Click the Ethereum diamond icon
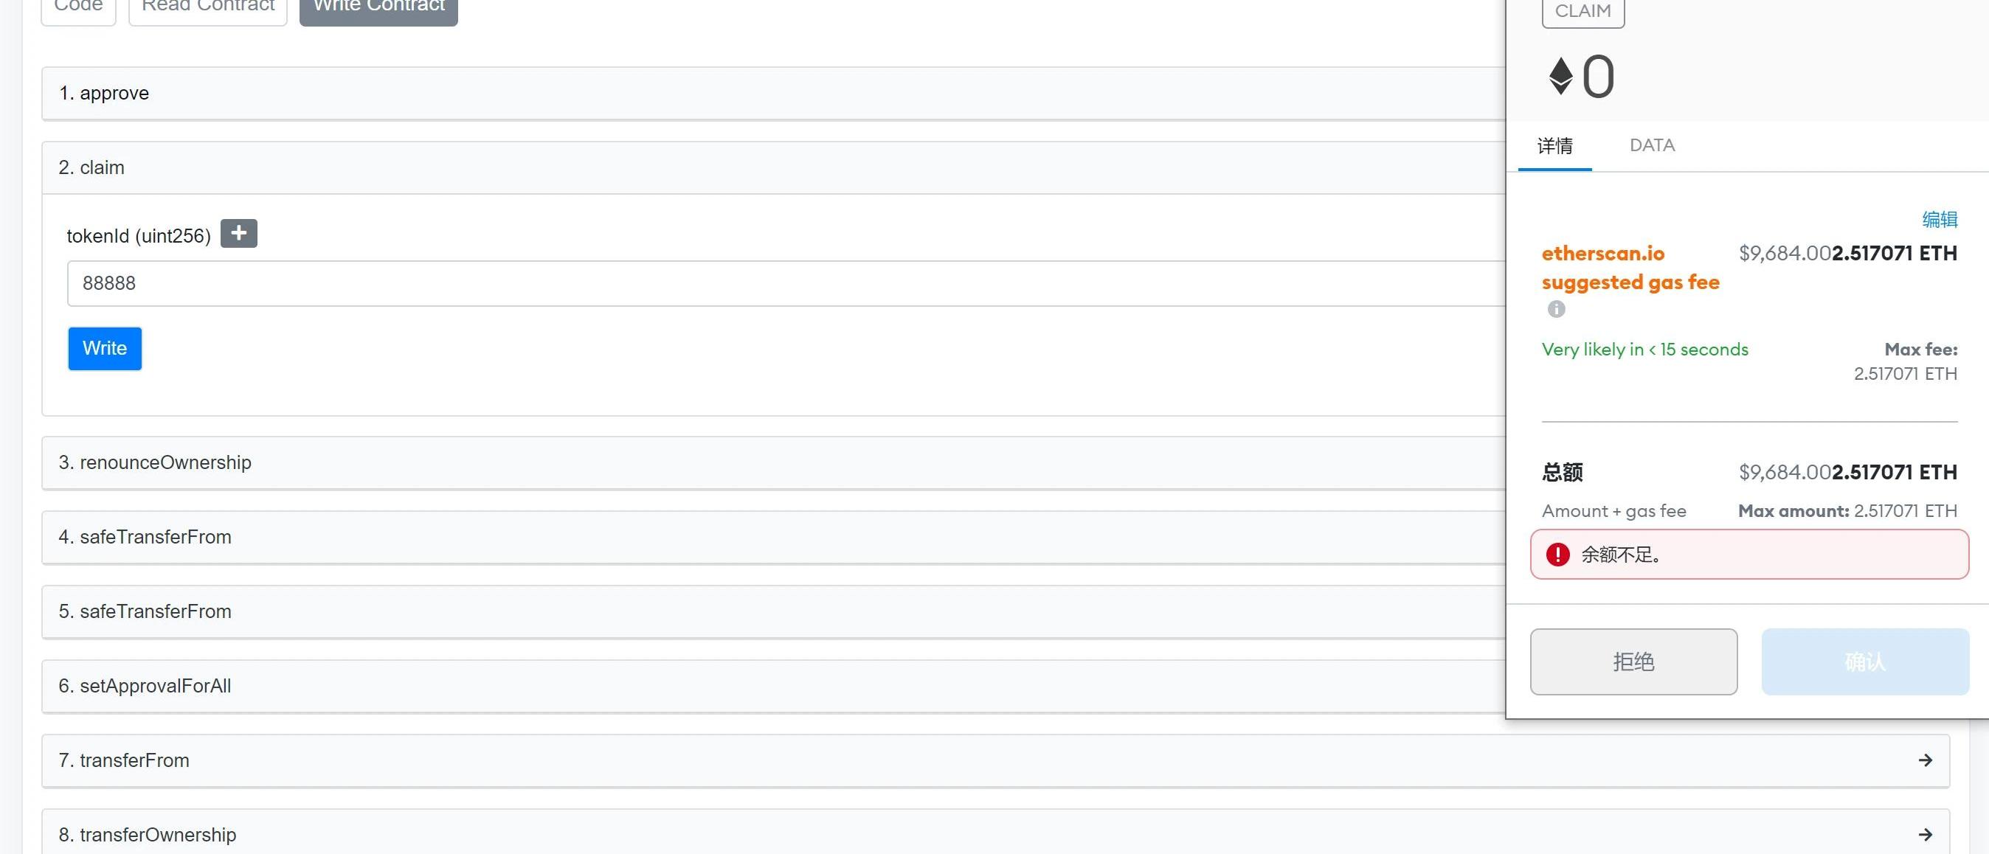Viewport: 1989px width, 854px height. coord(1560,77)
